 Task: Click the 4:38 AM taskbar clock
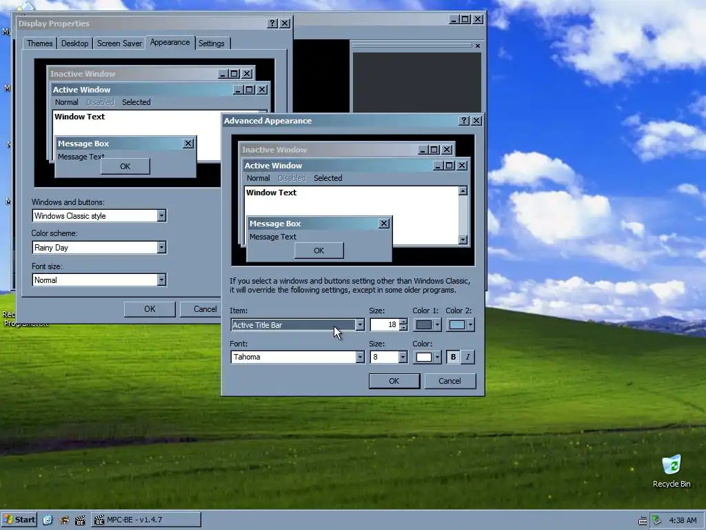coord(683,520)
